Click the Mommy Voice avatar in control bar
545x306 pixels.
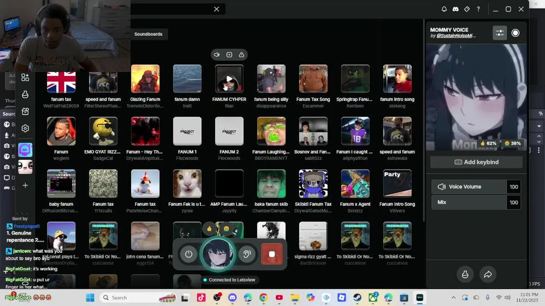[218, 254]
